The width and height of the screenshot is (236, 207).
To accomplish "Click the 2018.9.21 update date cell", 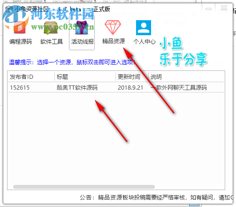I will 130,88.
